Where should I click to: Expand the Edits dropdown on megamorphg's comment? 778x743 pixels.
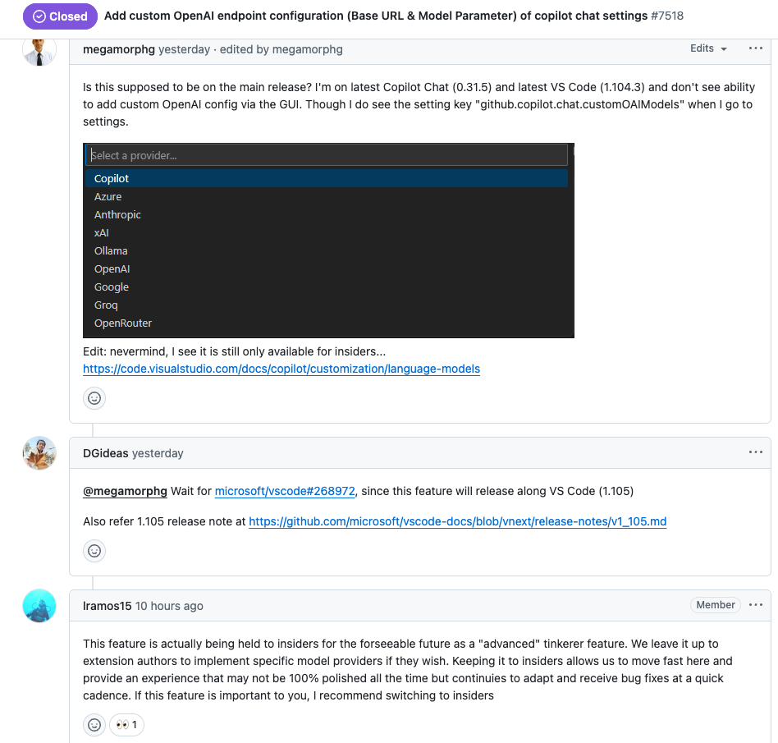[x=707, y=48]
